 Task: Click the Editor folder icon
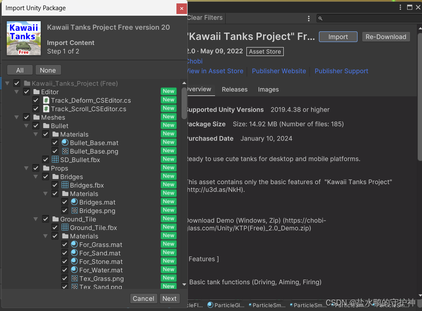36,92
